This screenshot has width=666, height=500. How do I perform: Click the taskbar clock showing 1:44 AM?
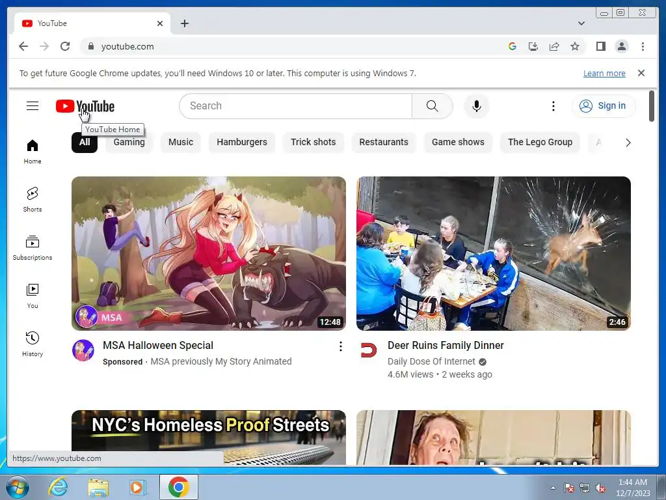pyautogui.click(x=633, y=488)
